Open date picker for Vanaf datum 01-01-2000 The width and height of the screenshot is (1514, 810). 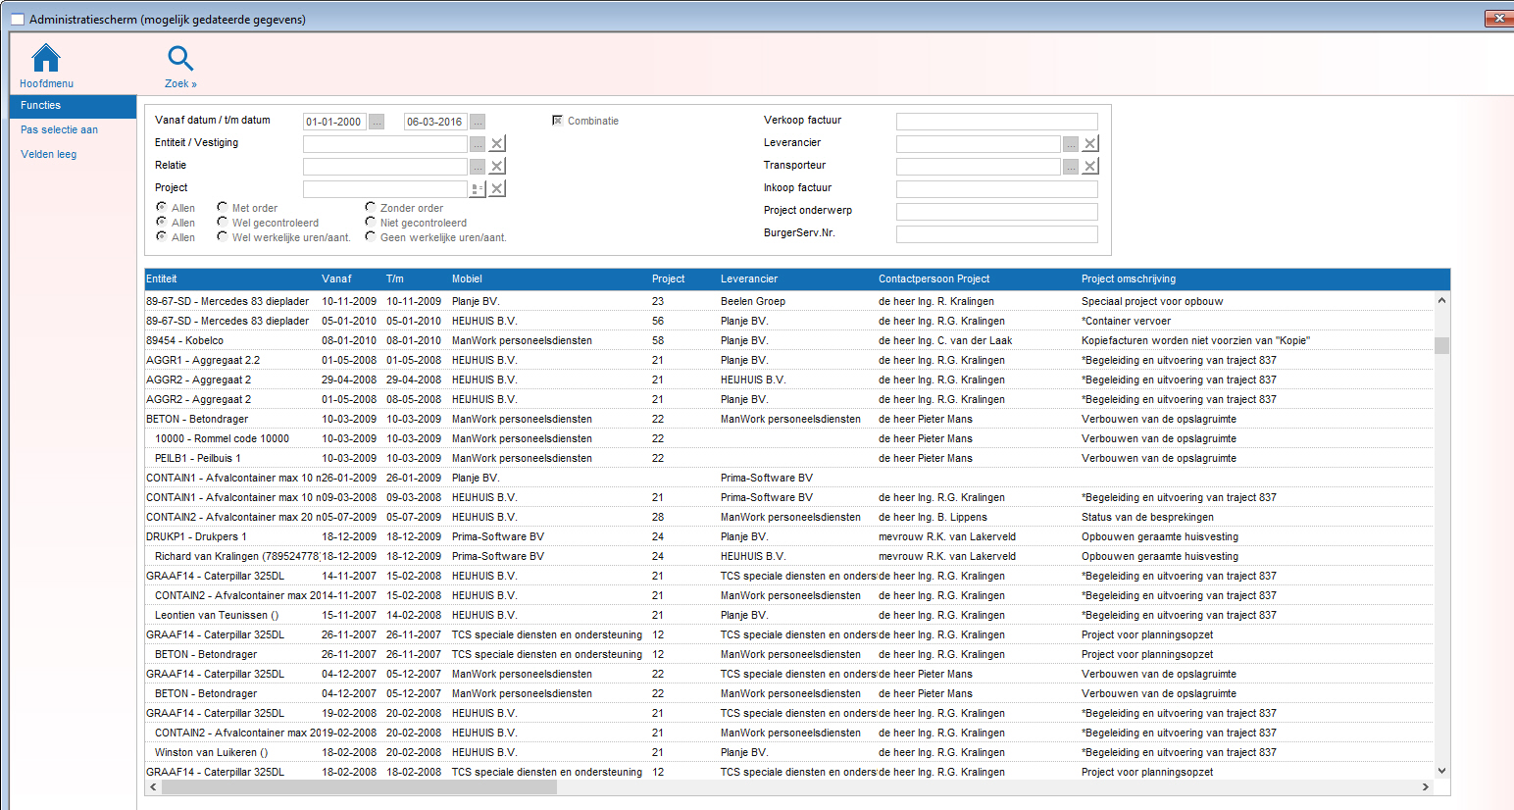[x=377, y=122]
